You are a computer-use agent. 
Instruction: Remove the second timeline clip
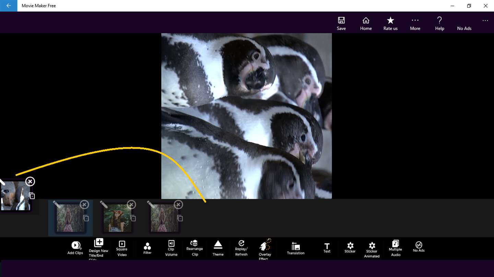click(131, 205)
